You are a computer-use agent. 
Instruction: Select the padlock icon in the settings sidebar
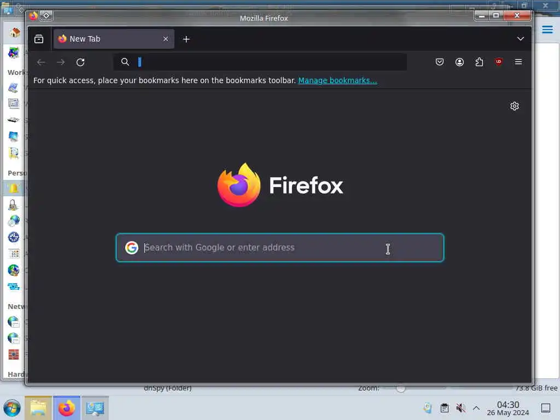[x=13, y=205]
